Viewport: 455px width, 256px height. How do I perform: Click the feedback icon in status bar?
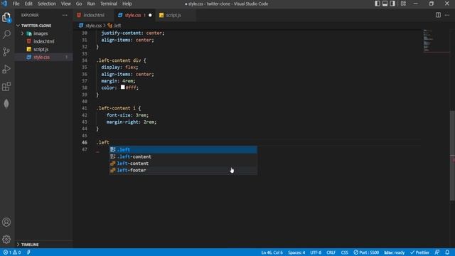click(x=437, y=252)
